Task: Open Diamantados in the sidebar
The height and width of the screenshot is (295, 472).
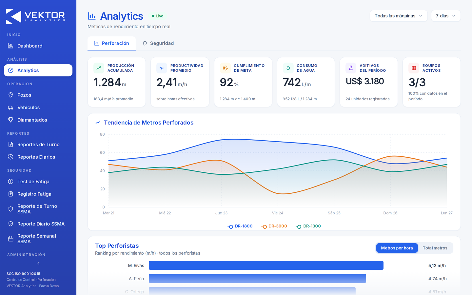Action: click(38, 120)
